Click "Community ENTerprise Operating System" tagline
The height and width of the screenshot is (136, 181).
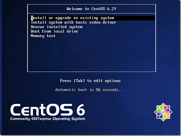coord(47,119)
